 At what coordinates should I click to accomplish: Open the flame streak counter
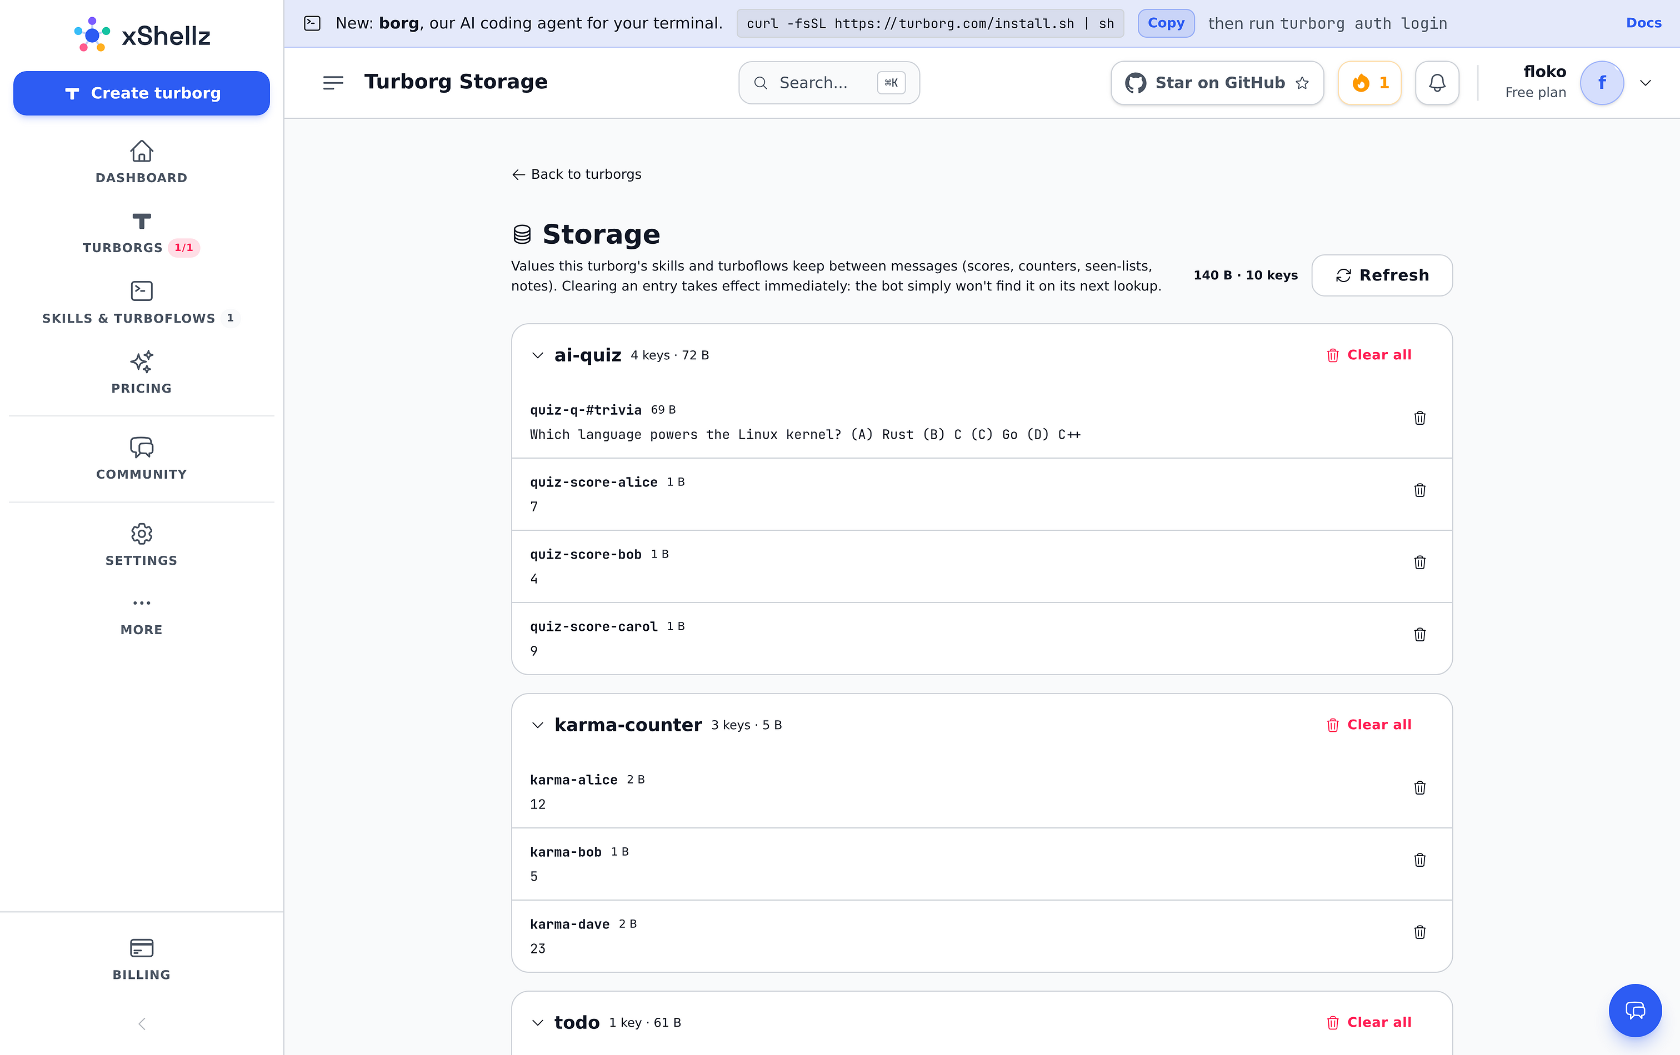coord(1369,82)
